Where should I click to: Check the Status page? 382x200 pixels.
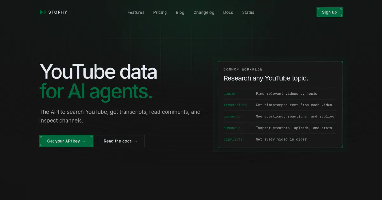(x=248, y=12)
